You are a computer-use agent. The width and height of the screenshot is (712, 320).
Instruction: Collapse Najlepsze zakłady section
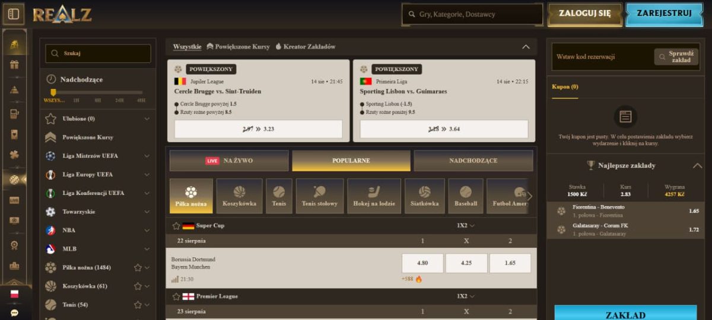pyautogui.click(x=697, y=165)
